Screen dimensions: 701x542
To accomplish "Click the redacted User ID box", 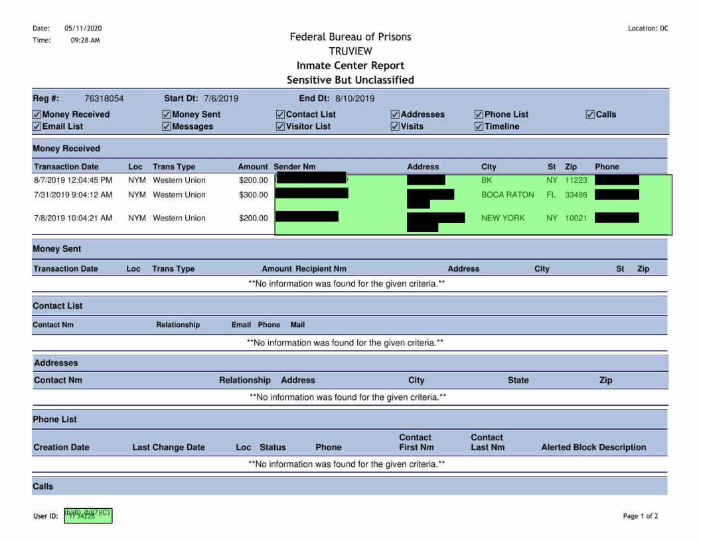I will pyautogui.click(x=88, y=515).
